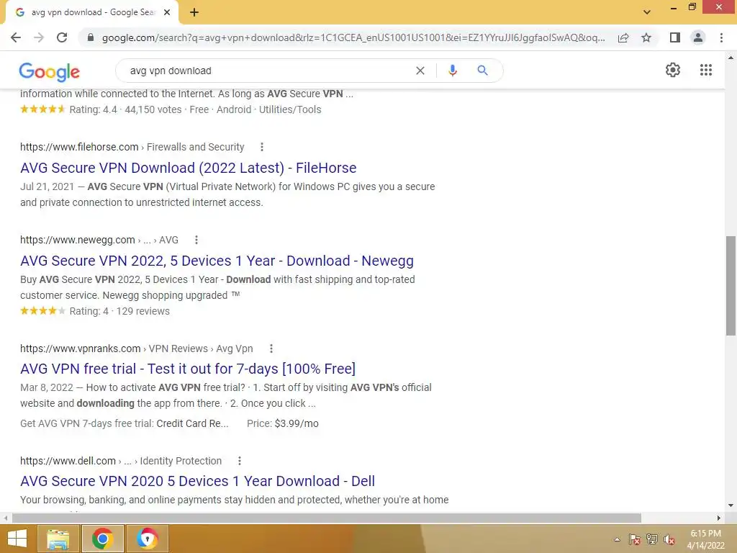Click the Chrome address bar URL

click(353, 37)
